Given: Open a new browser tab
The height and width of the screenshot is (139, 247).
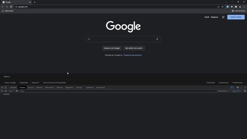Looking at the screenshot, I should pos(35,2).
